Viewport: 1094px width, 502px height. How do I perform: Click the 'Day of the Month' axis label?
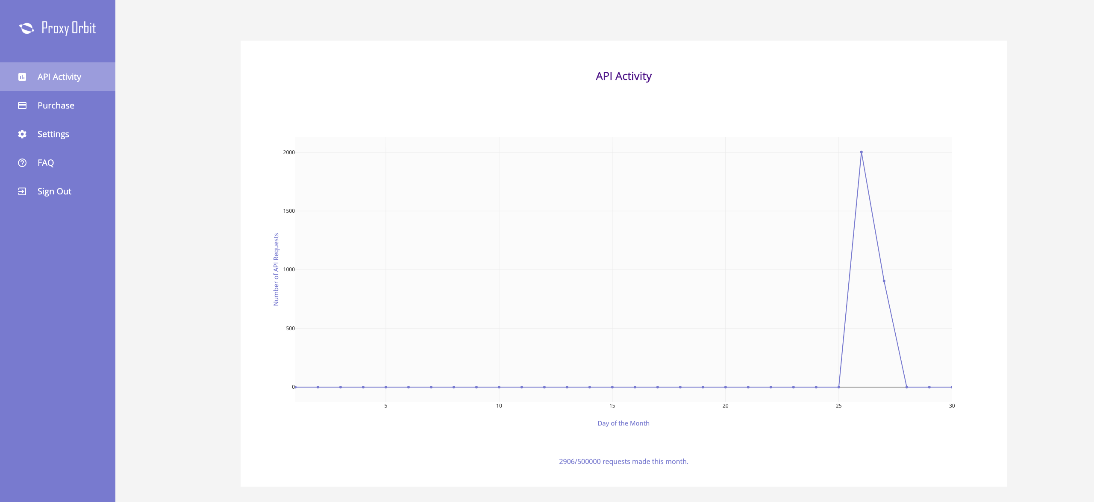623,423
